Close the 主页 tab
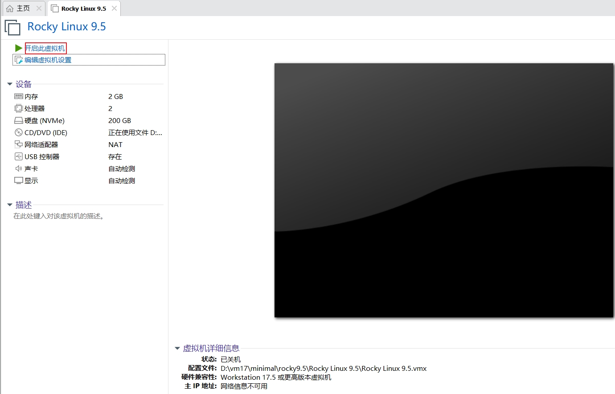 pos(39,8)
